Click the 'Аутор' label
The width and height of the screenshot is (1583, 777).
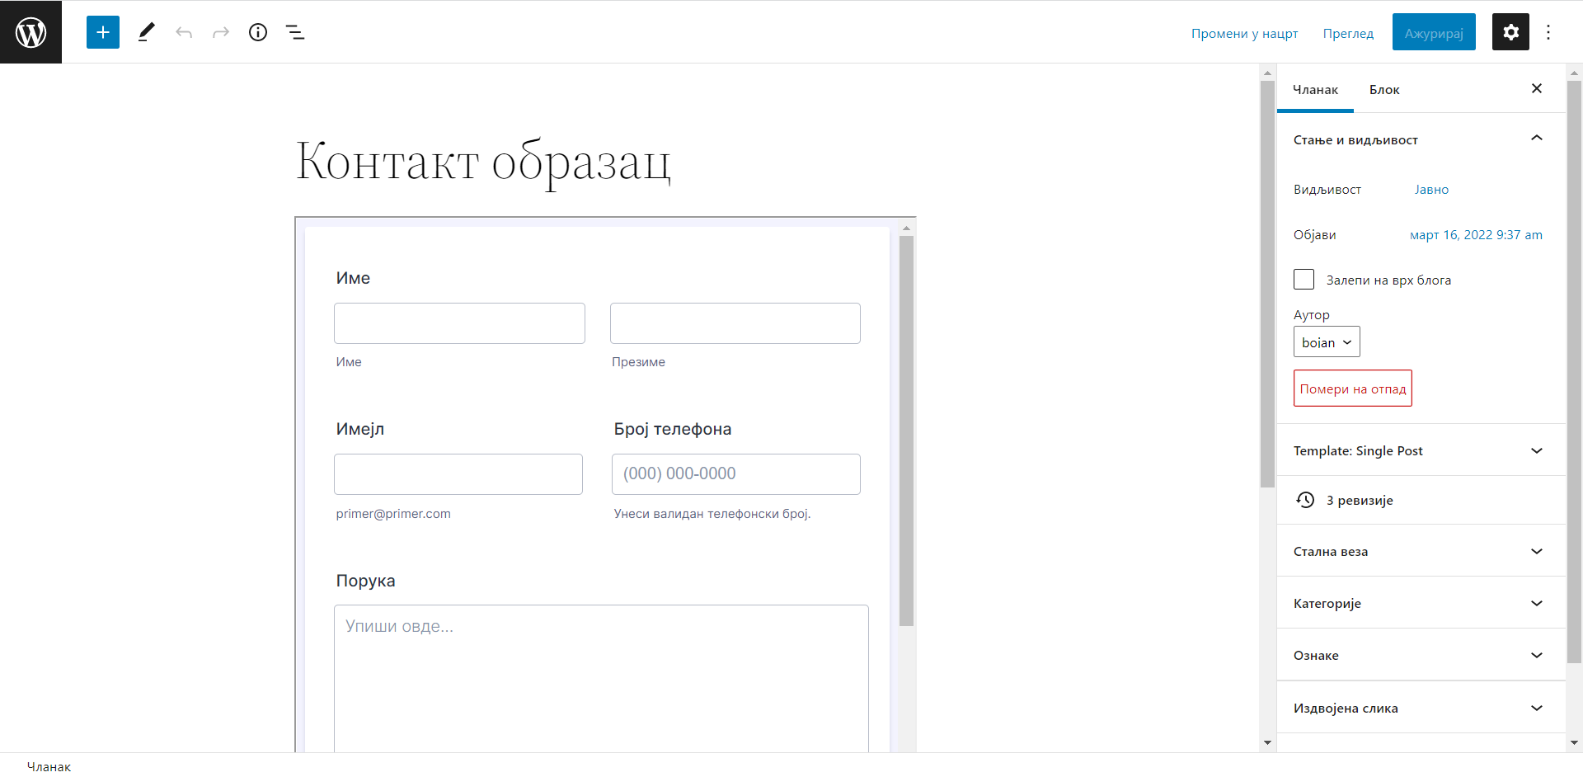(1311, 314)
